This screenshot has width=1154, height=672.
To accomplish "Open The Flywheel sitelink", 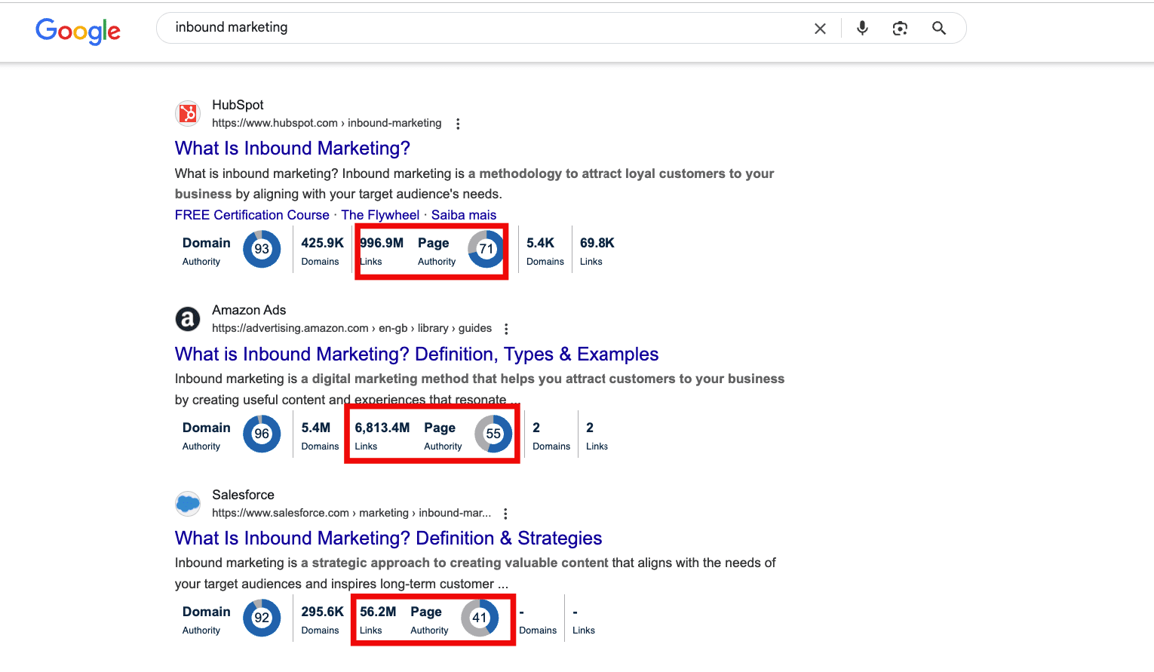I will coord(380,215).
